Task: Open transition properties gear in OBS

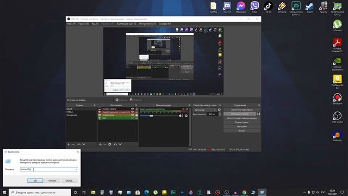Action: pos(219,110)
